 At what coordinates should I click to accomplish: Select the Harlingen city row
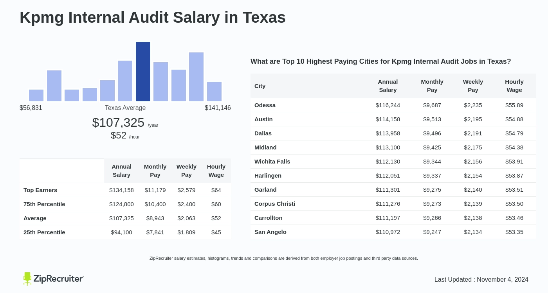coord(393,176)
